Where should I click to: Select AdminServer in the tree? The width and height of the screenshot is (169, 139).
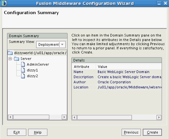(38, 64)
